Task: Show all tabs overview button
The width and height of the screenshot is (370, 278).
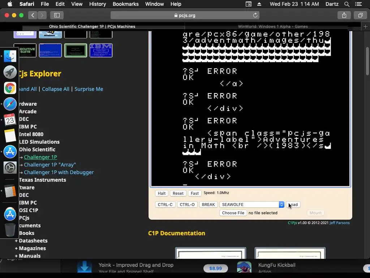Action: click(x=360, y=15)
